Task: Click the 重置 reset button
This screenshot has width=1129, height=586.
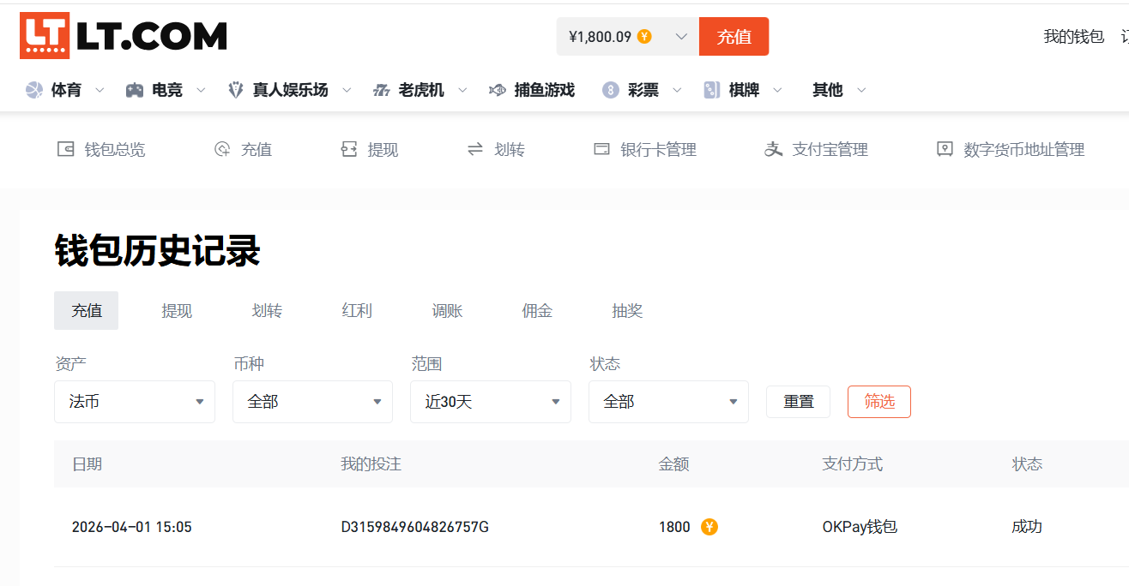Action: click(x=798, y=402)
